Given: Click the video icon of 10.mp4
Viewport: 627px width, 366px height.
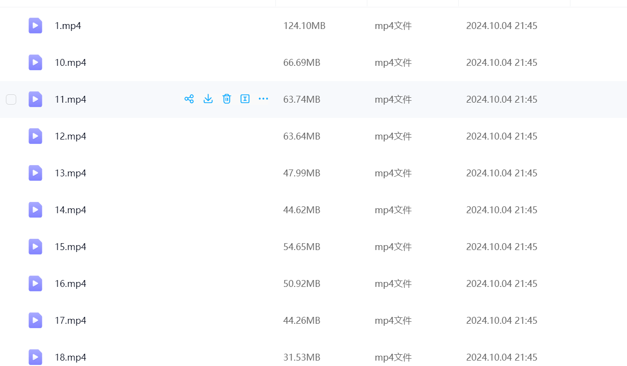Looking at the screenshot, I should point(35,62).
